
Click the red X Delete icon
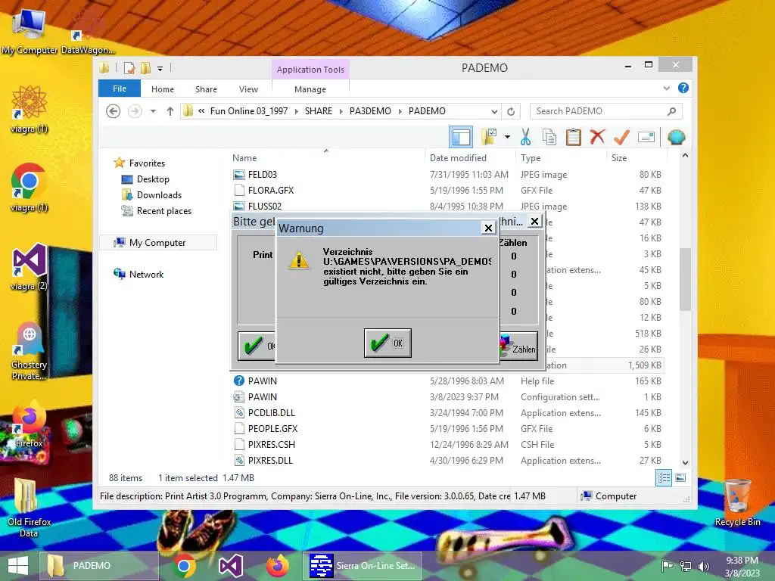tap(597, 137)
